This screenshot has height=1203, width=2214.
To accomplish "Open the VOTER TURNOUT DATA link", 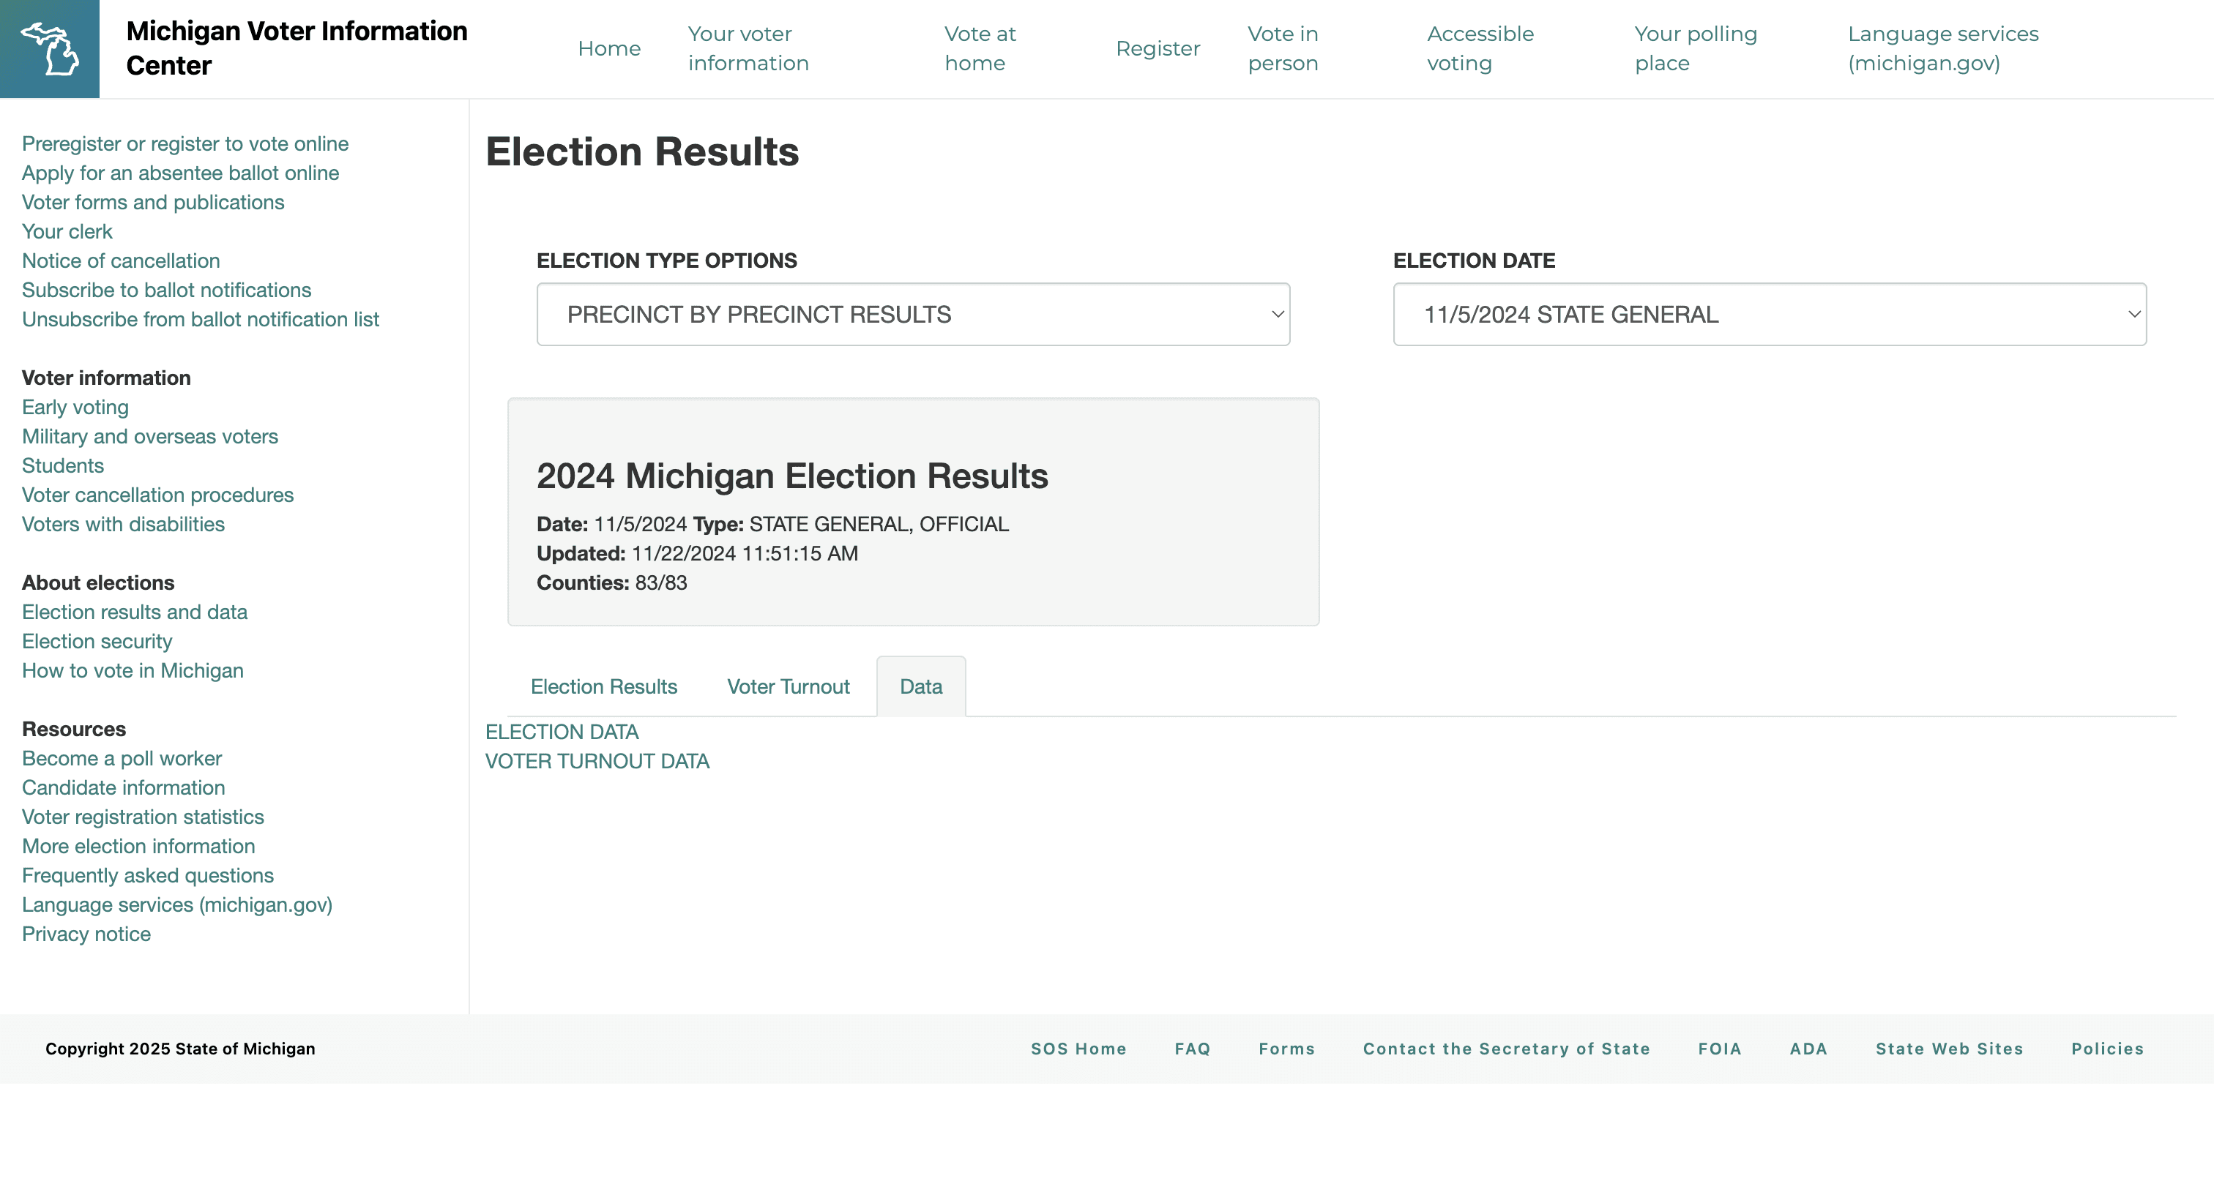I will (597, 761).
